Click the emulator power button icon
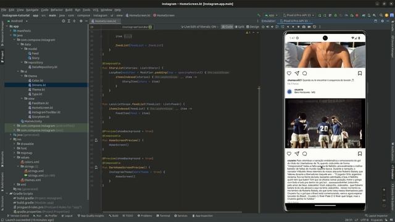This screenshot has width=395, height=222. 263,27
